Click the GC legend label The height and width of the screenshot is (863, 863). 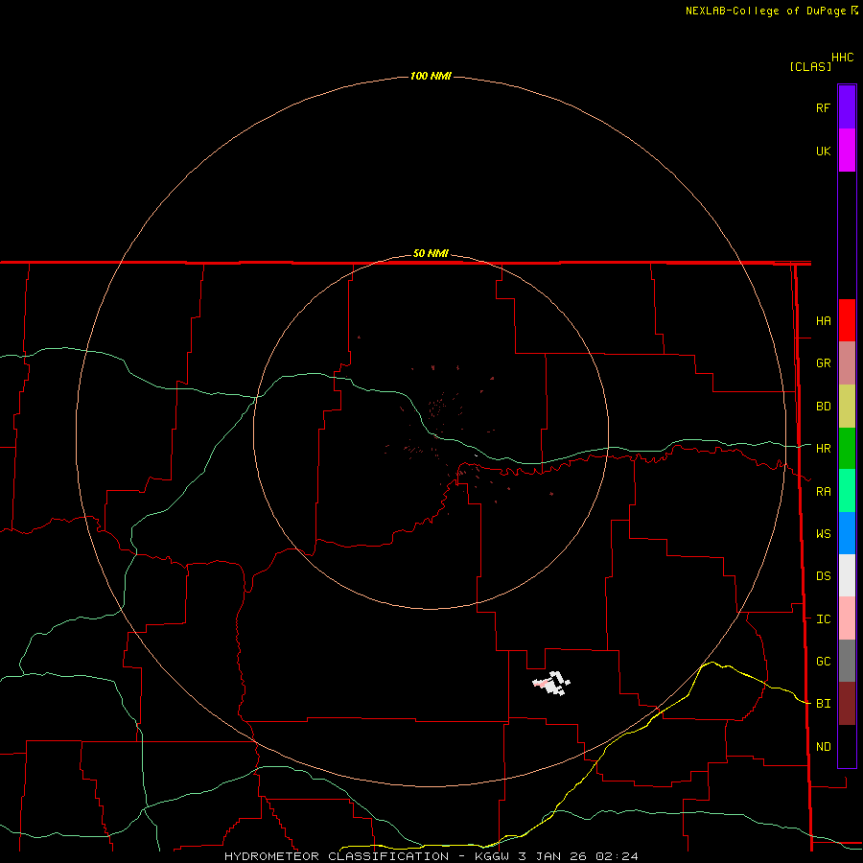pyautogui.click(x=823, y=662)
